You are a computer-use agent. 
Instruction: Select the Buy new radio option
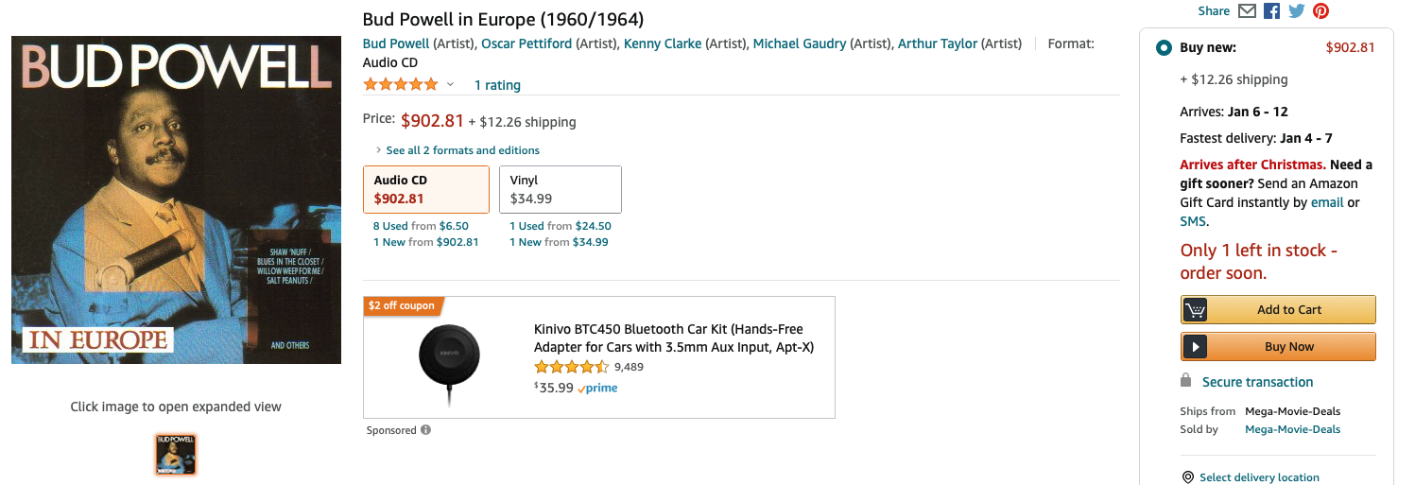click(x=1164, y=47)
